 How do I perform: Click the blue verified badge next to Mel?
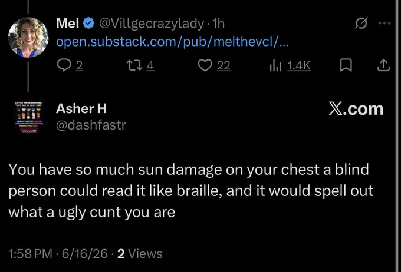(88, 24)
